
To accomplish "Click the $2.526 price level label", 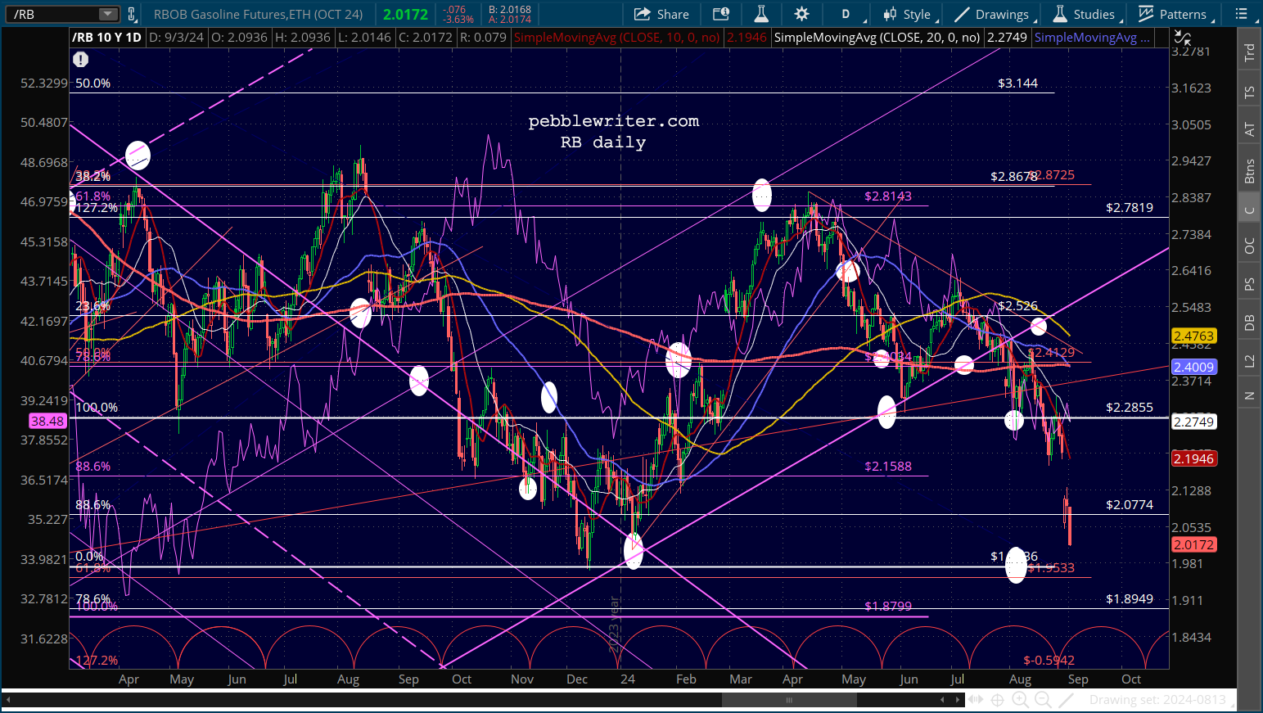I will pos(1017,305).
